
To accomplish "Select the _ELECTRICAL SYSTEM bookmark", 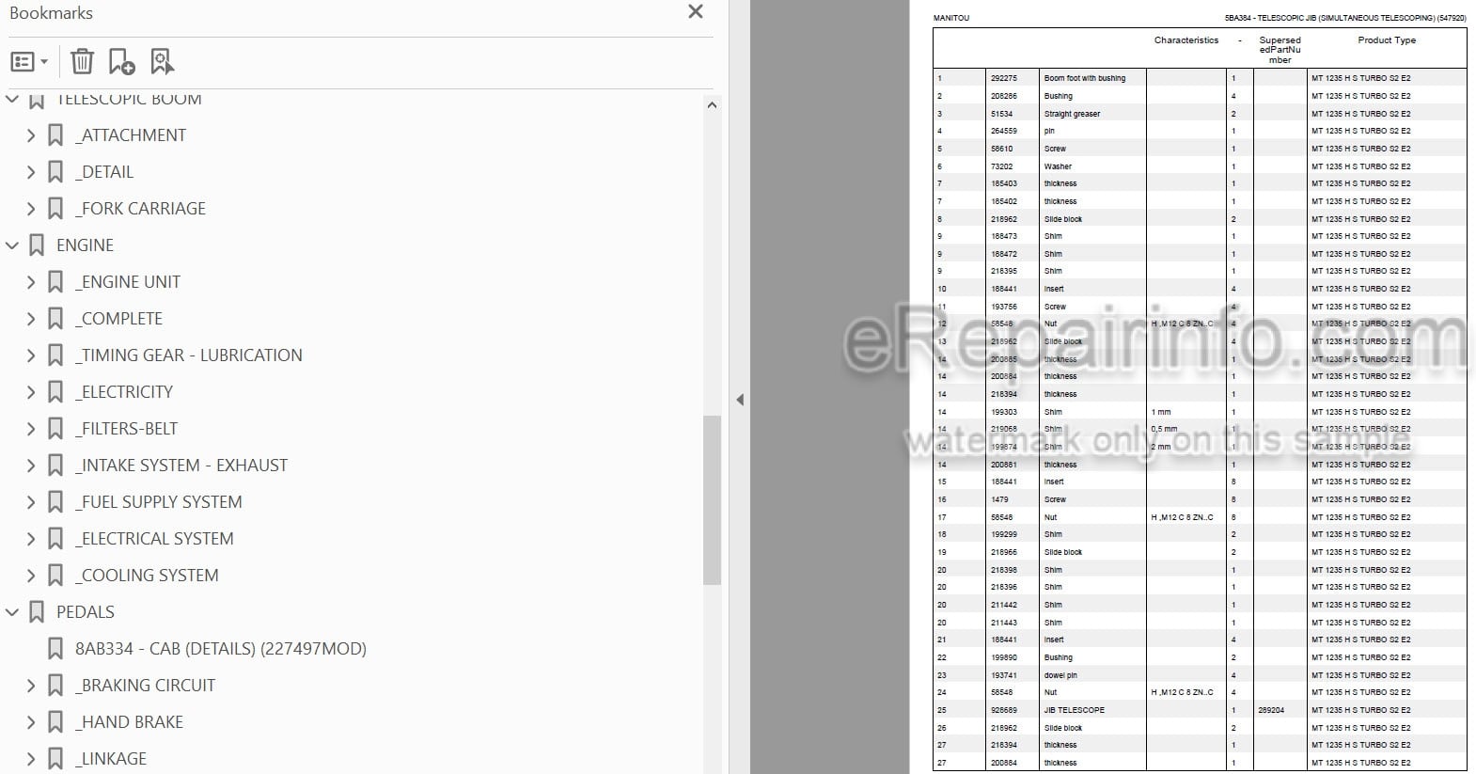I will [154, 539].
